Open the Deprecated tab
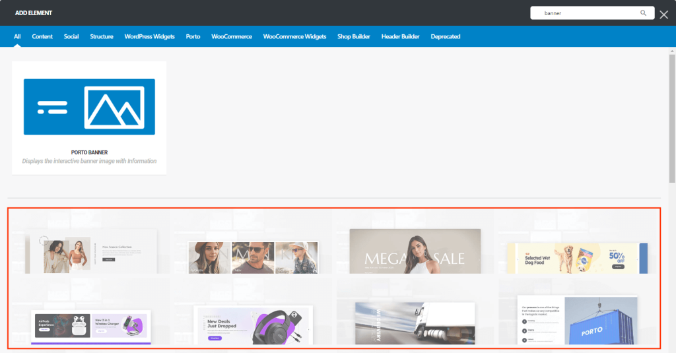The image size is (676, 353). click(x=446, y=36)
